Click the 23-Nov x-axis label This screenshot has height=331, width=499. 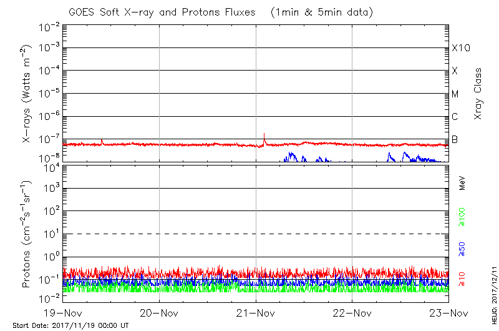coord(448,313)
